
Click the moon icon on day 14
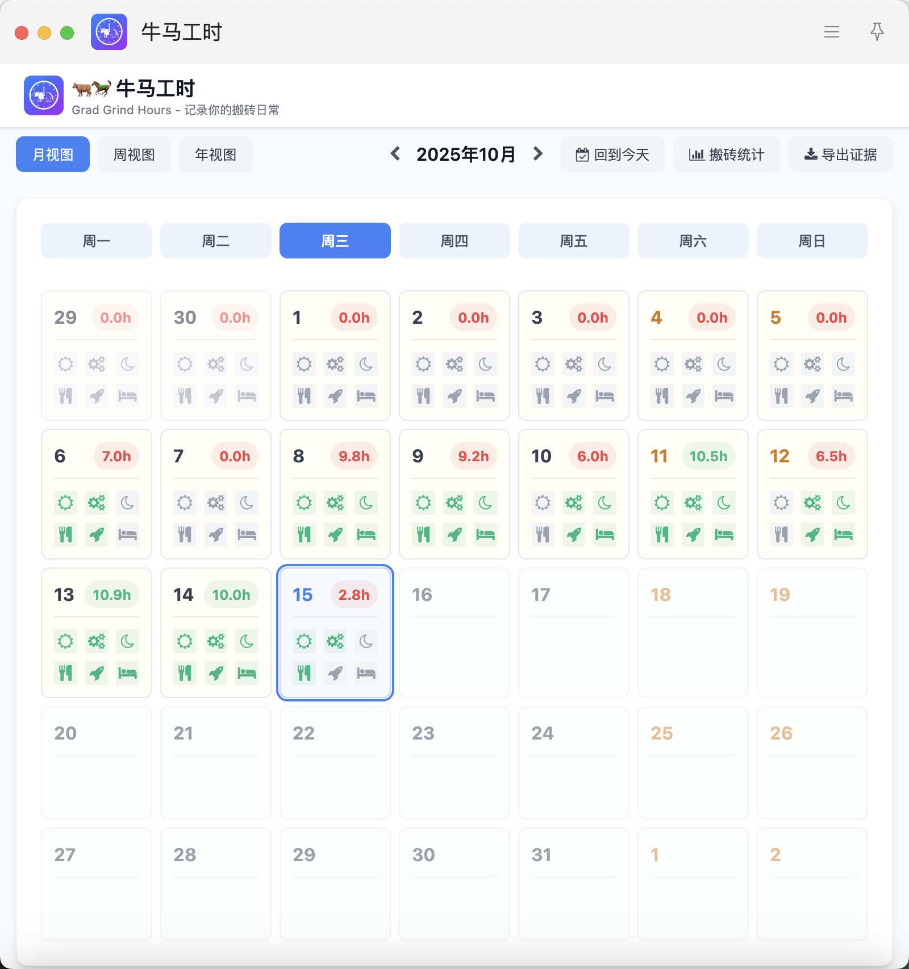coord(247,641)
